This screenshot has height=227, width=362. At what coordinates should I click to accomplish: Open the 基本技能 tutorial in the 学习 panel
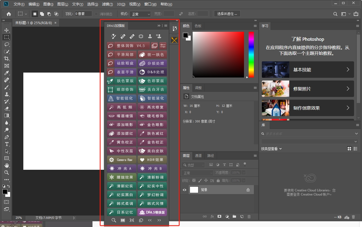point(307,70)
